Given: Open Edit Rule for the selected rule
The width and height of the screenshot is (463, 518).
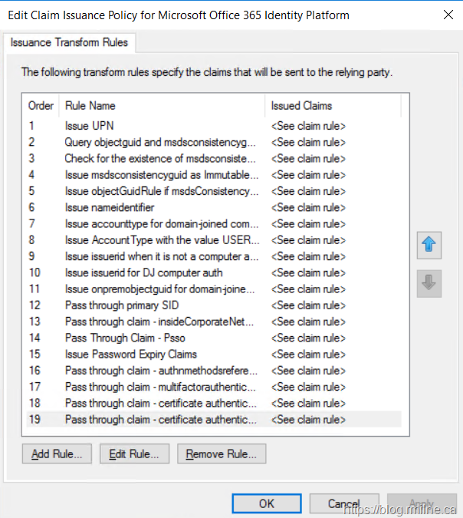Looking at the screenshot, I should (x=133, y=454).
